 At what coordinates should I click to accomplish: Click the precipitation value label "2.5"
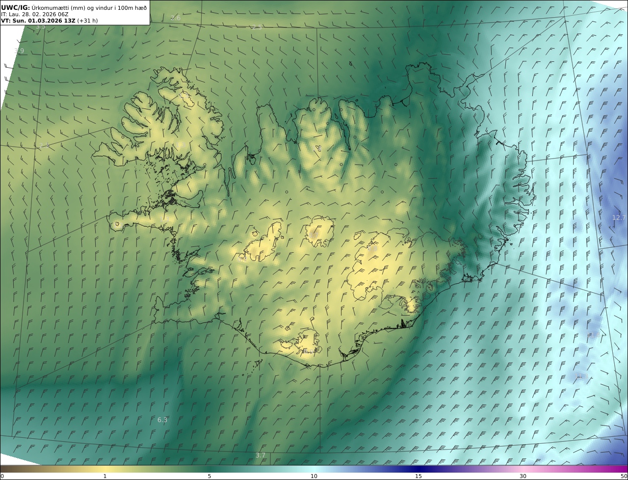257,27
